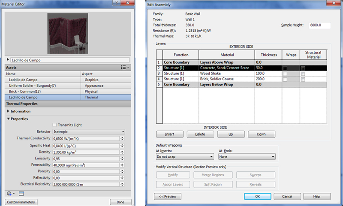Select the Brick - Common(13) Physical asset
This screenshot has height=206, width=343.
[68, 91]
